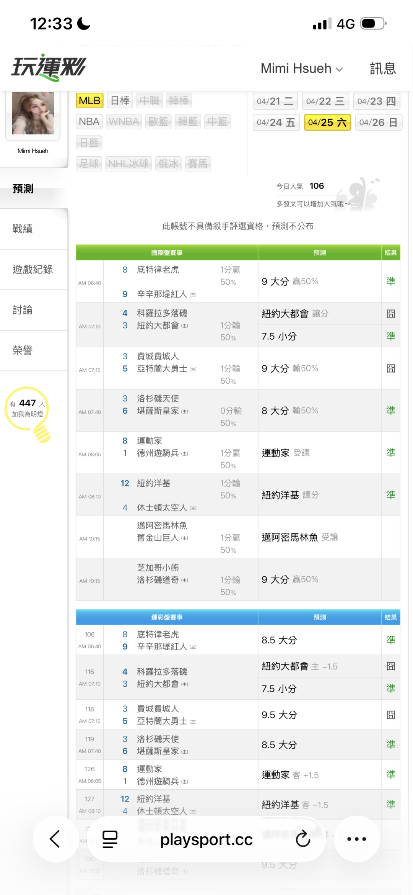Open the browser tabs overview icon

pyautogui.click(x=110, y=839)
